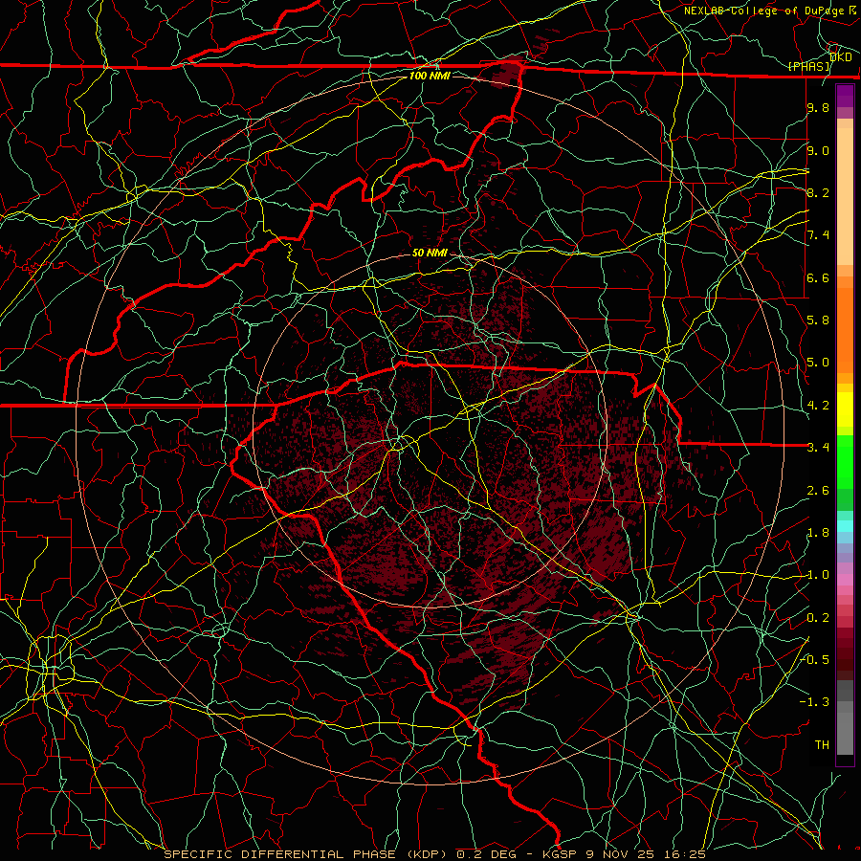This screenshot has width=861, height=861.
Task: Click the 50 NMI range ring label
Action: pos(430,253)
